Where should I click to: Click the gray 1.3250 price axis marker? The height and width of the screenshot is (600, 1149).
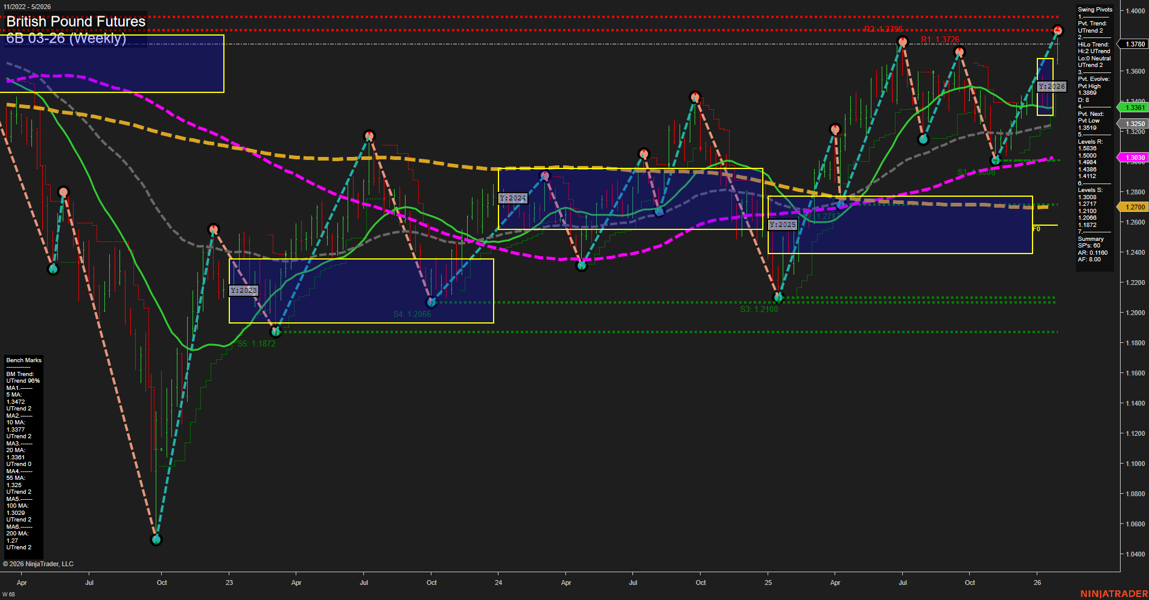click(1132, 123)
